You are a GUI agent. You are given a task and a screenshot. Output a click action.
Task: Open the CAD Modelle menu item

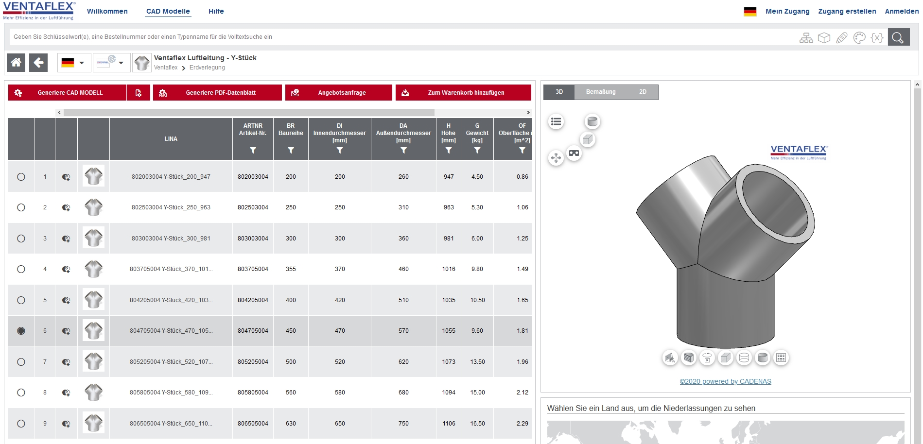(168, 11)
